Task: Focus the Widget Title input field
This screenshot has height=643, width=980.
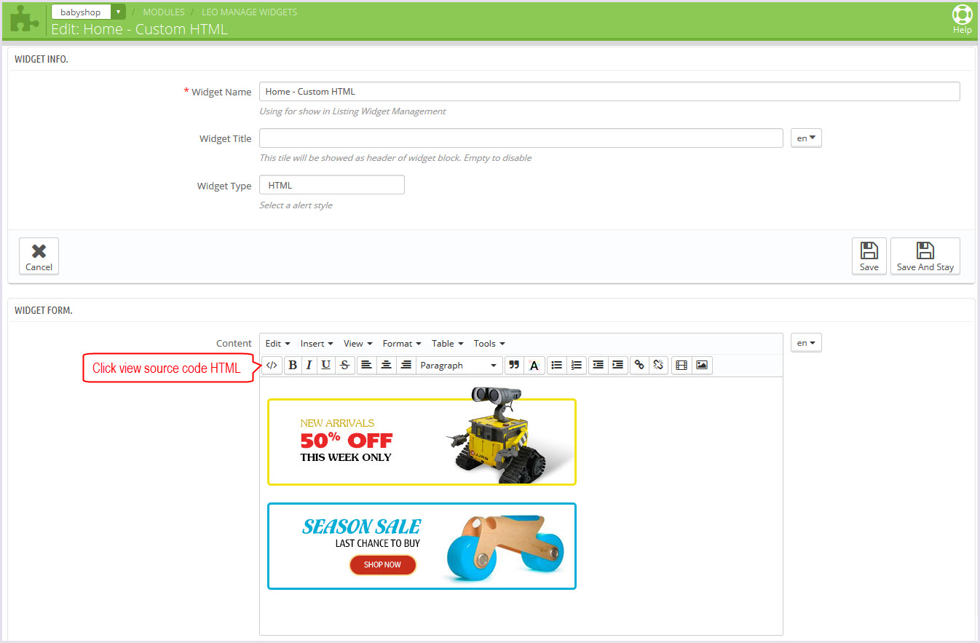Action: pyautogui.click(x=521, y=138)
